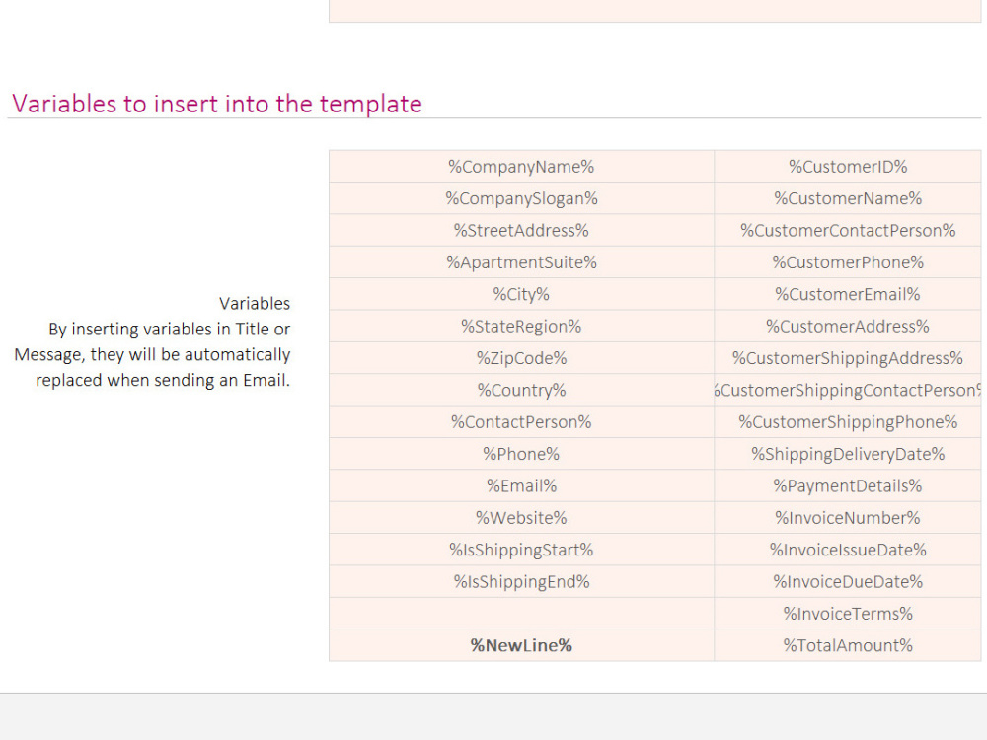Click the 'Variables' description label

(255, 303)
